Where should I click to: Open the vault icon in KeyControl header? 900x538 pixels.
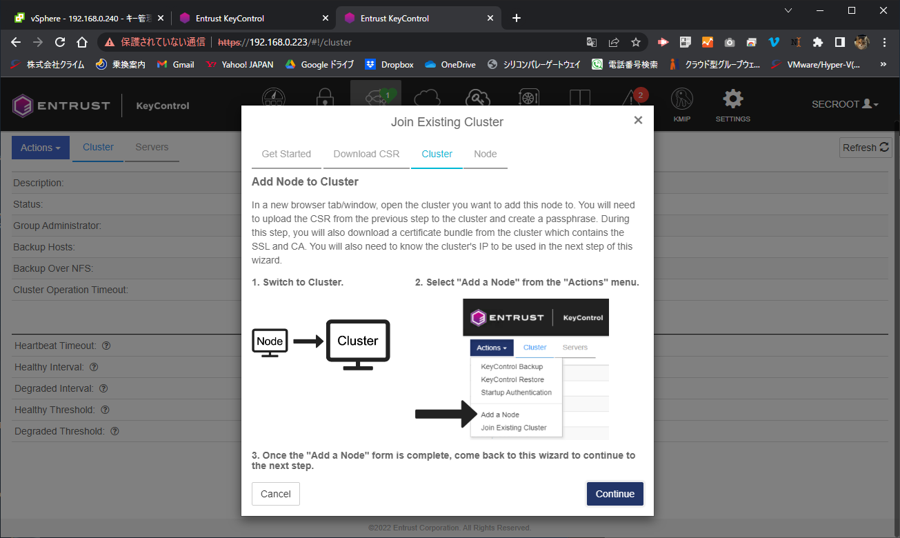(528, 98)
